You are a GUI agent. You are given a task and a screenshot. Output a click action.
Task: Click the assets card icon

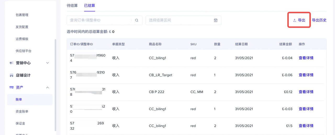tap(12, 87)
